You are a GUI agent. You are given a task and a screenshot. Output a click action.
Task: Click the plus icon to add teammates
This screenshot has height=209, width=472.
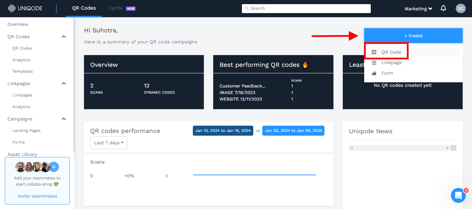(x=54, y=167)
